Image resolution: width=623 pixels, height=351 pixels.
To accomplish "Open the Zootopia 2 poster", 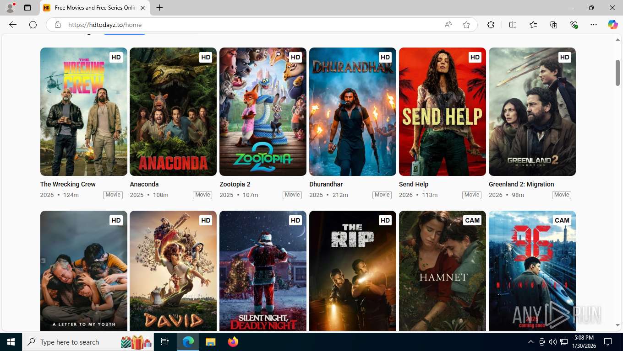I will (263, 112).
